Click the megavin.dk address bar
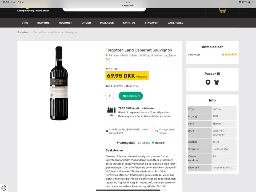The image size is (256, 192). coord(128,5)
